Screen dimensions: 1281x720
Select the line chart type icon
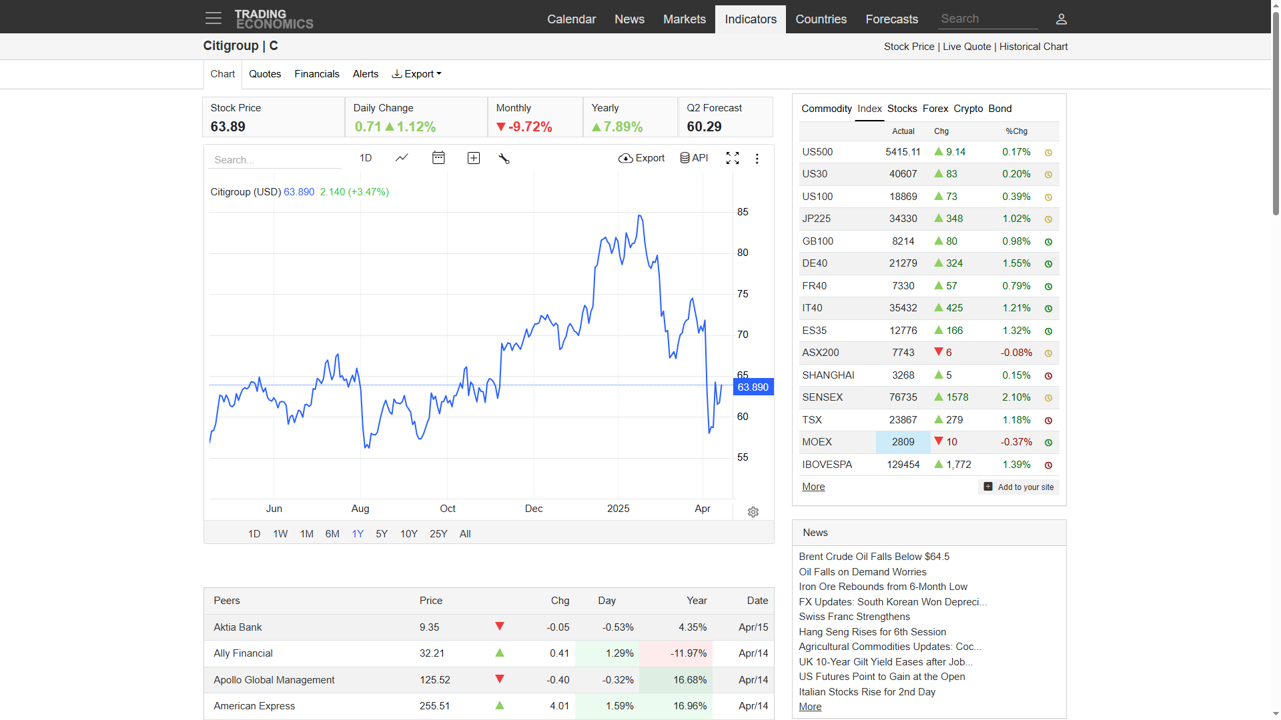click(402, 158)
